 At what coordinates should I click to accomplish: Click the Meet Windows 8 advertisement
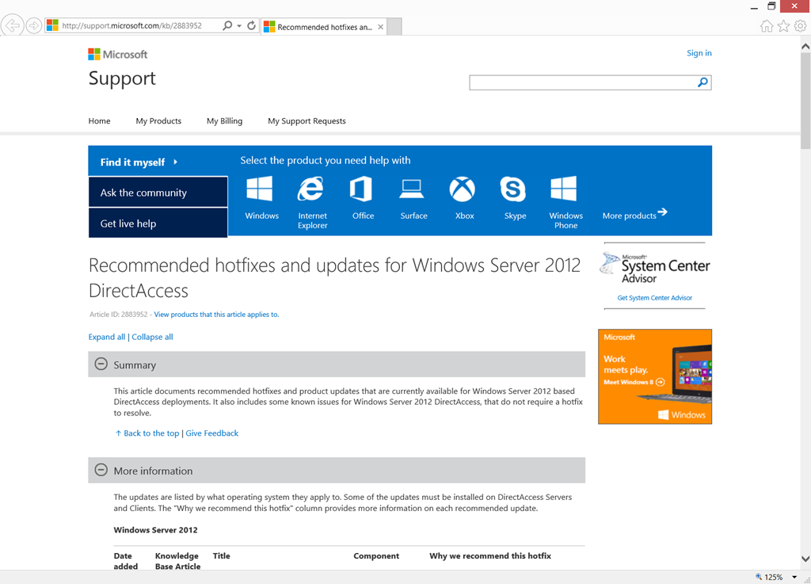[x=655, y=376]
